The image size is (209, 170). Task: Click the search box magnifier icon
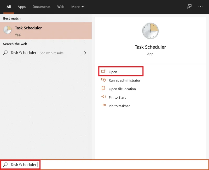click(5, 165)
